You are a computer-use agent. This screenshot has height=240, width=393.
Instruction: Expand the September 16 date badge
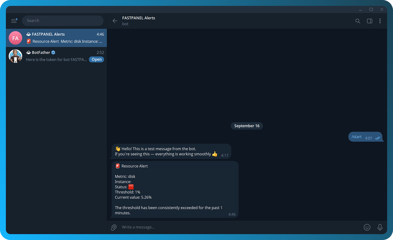pos(247,126)
